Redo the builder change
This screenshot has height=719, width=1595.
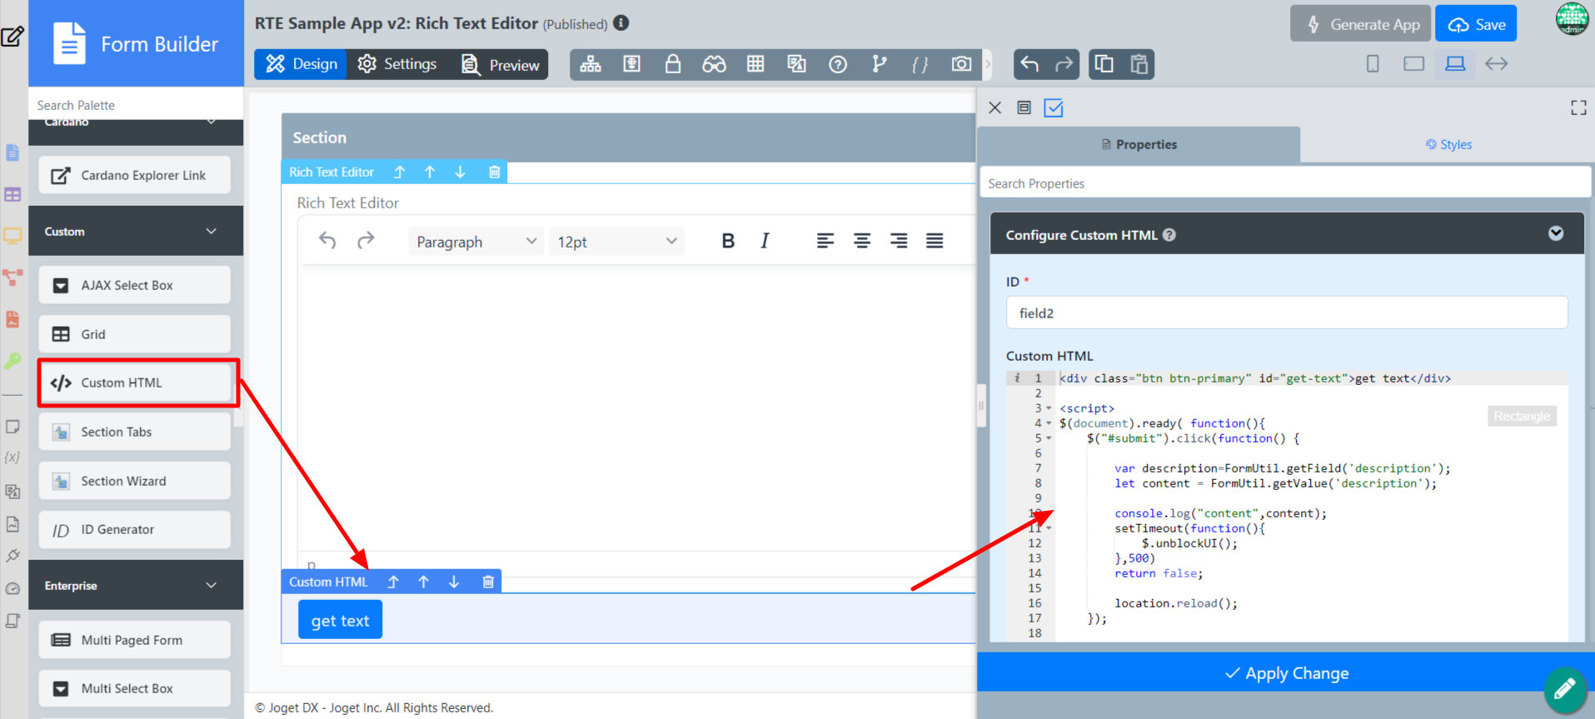(x=1064, y=64)
